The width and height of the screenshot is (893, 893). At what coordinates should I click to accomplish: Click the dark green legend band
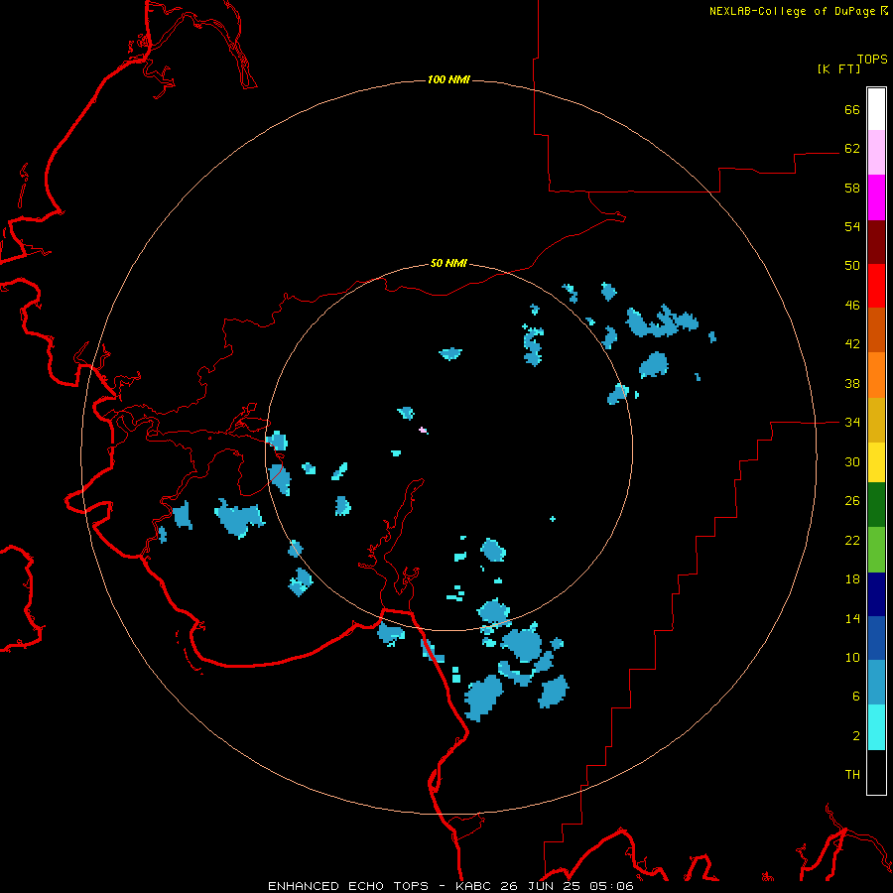(x=876, y=505)
